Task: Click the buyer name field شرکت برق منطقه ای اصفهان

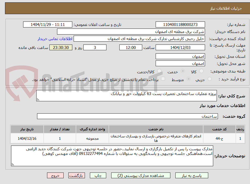Action: [x=131, y=32]
